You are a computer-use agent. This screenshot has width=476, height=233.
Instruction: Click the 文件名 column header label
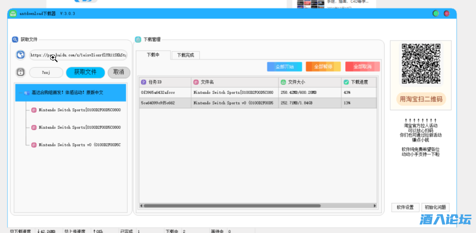point(207,82)
